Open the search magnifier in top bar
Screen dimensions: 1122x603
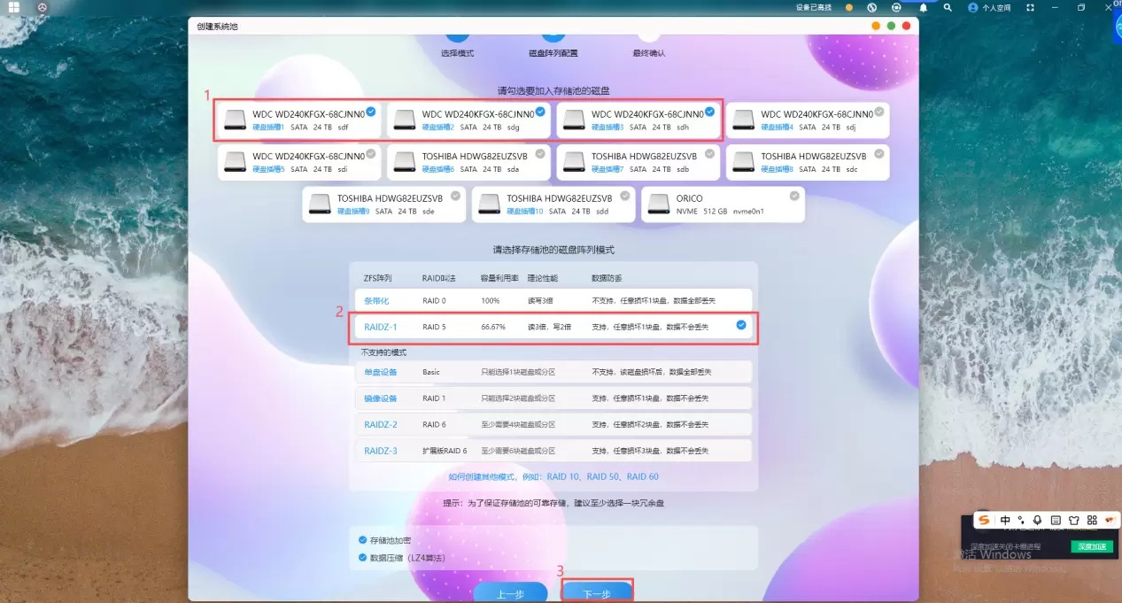(948, 7)
